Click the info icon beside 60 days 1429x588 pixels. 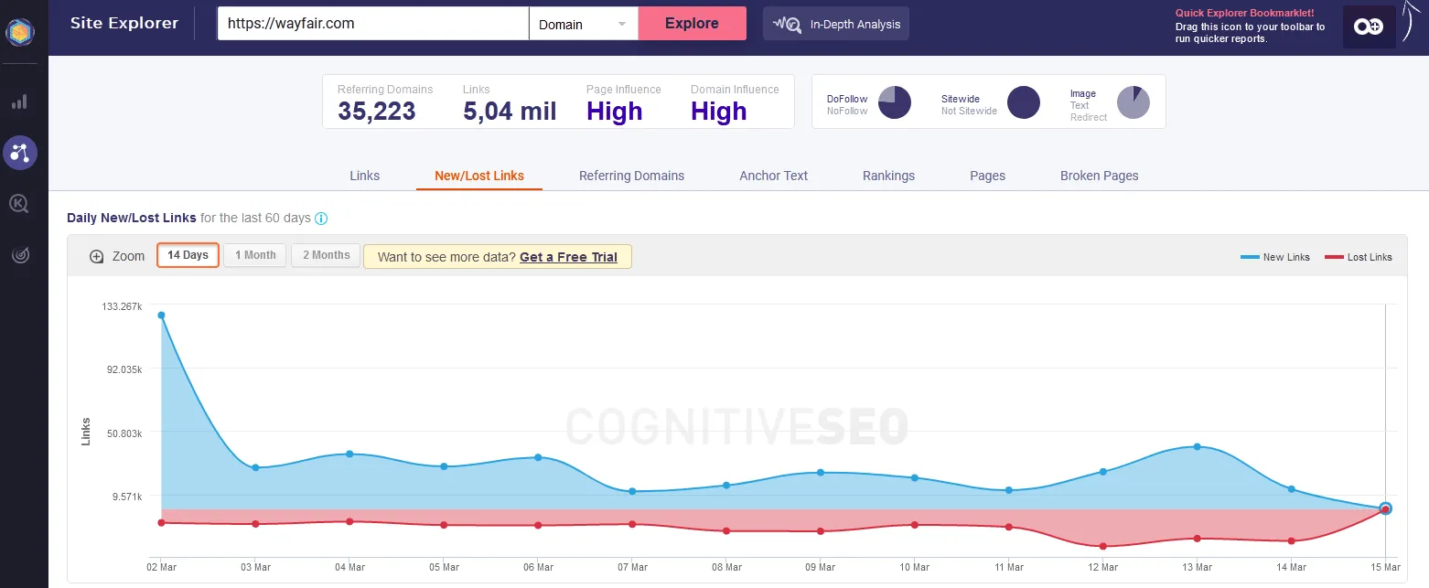(321, 219)
